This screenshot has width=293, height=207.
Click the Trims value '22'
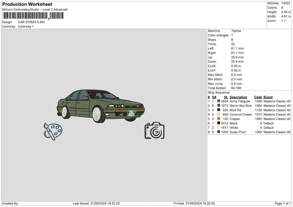tap(233, 44)
